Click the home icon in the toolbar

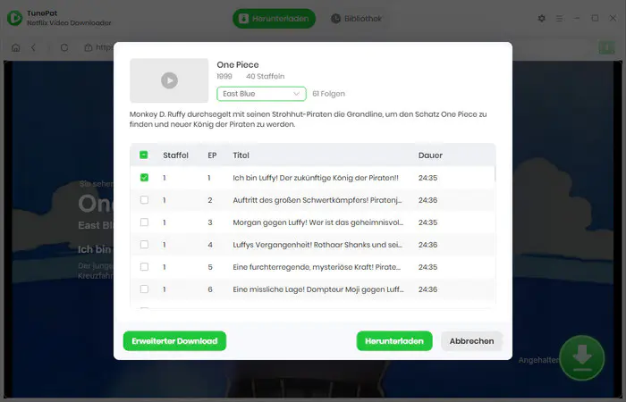pyautogui.click(x=15, y=48)
